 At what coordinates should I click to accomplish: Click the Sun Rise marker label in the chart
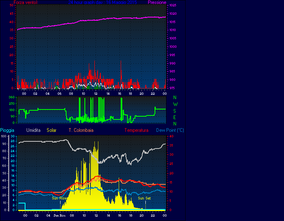tap(59, 198)
